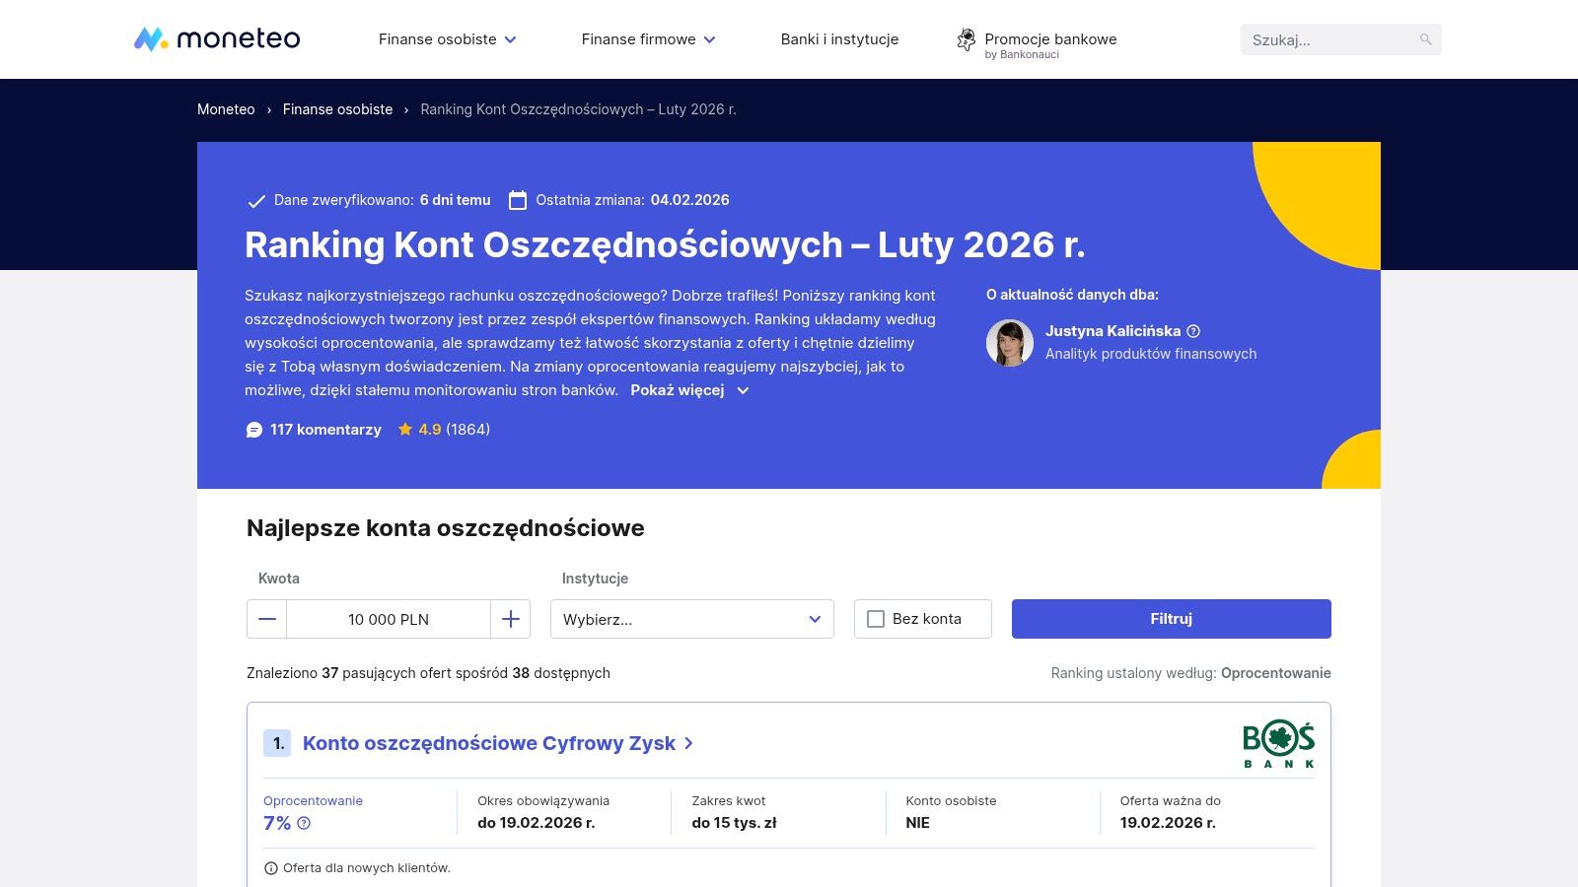Screen dimensions: 1578x887
Task: Click the 'do 15 tys. zł' value
Action: click(734, 823)
